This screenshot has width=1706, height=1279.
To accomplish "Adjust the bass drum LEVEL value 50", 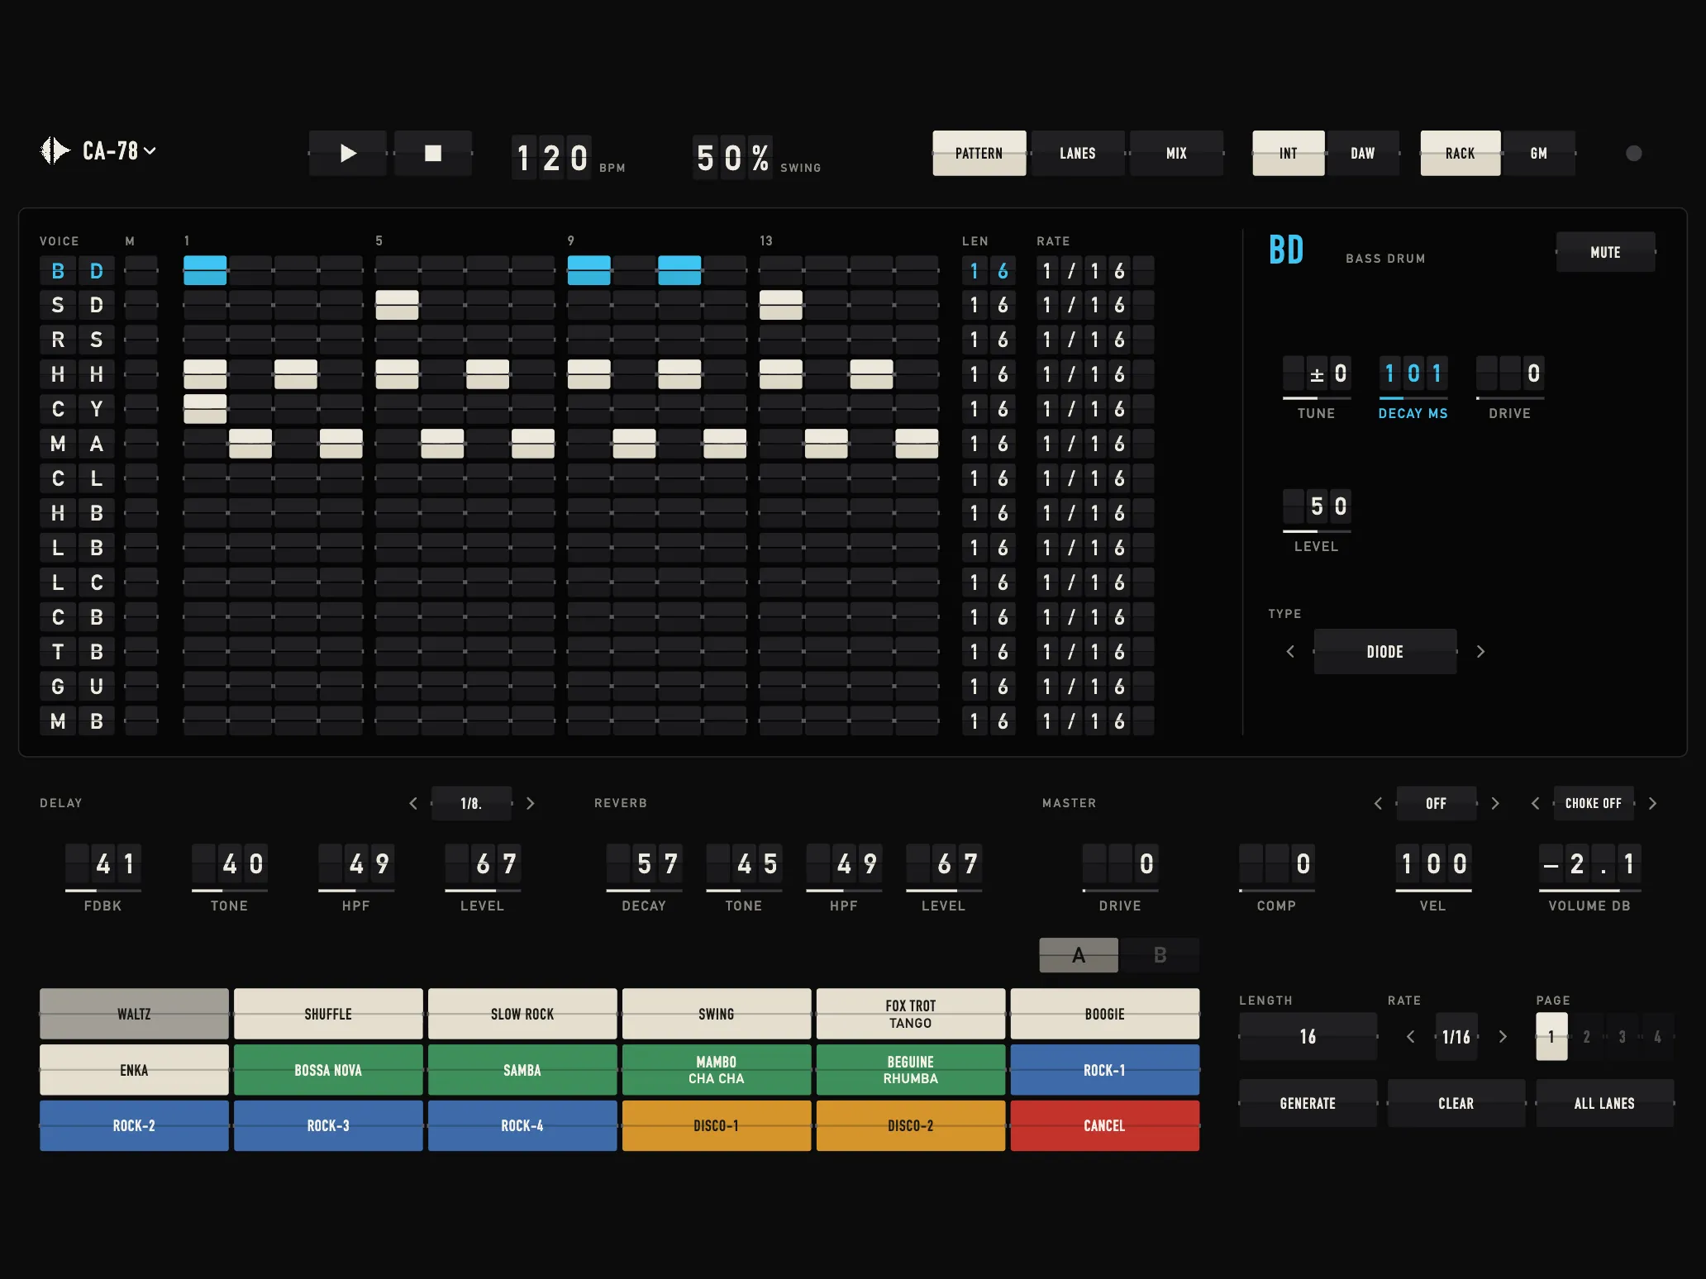I will (1317, 506).
